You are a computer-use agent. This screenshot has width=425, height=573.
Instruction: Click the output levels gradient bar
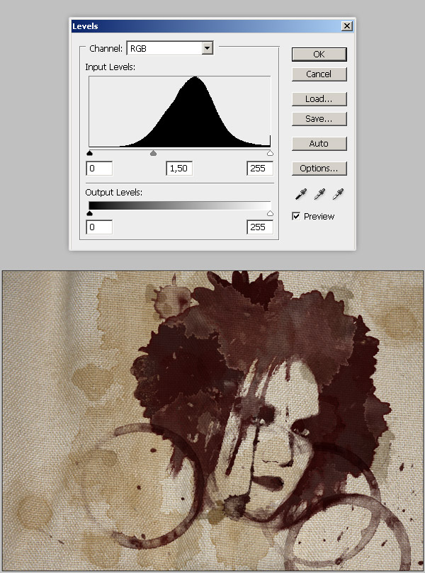[x=180, y=205]
